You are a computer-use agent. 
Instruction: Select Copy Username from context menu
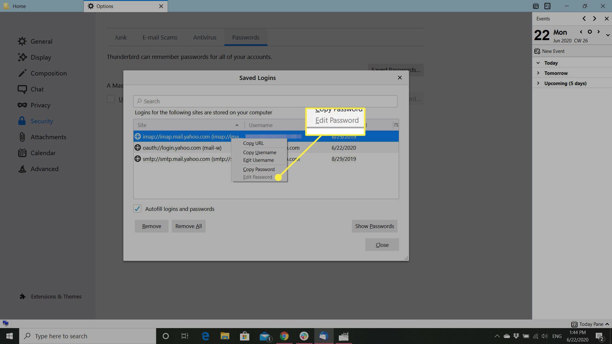(x=259, y=153)
